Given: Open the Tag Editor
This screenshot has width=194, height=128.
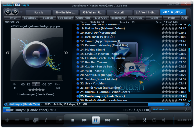Looking at the screenshot, I should (x=65, y=18).
